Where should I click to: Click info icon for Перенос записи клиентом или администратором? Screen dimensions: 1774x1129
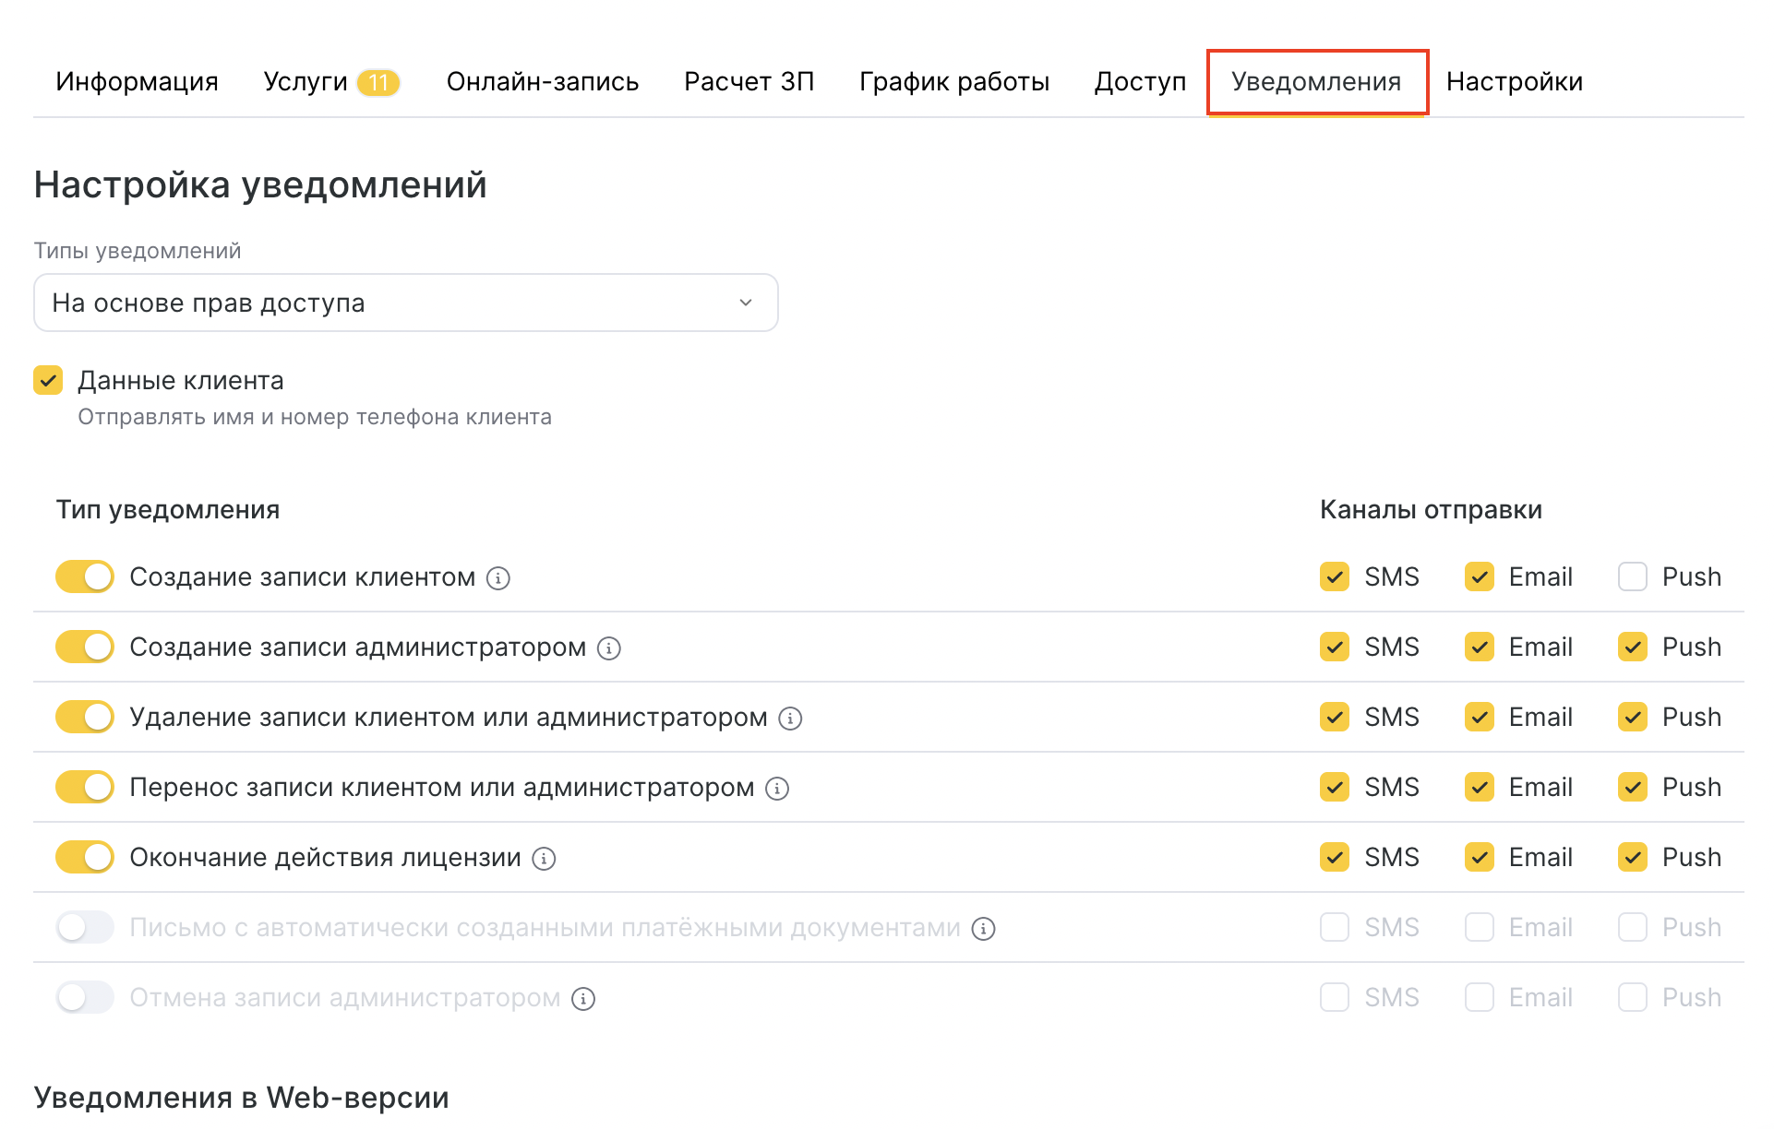coord(777,789)
